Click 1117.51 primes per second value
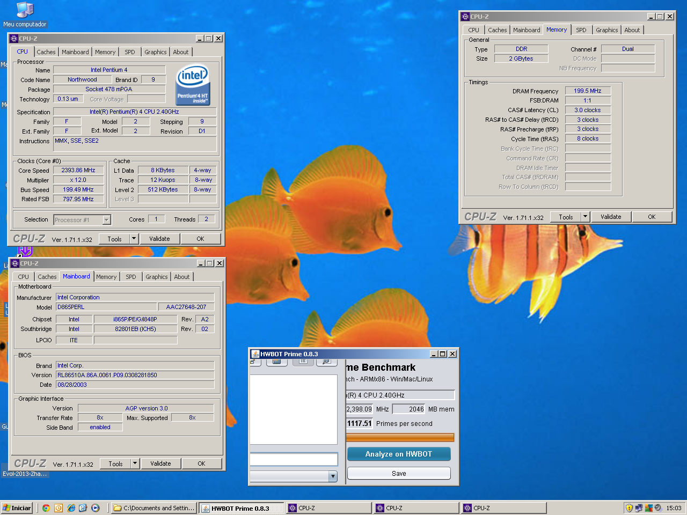 [360, 423]
